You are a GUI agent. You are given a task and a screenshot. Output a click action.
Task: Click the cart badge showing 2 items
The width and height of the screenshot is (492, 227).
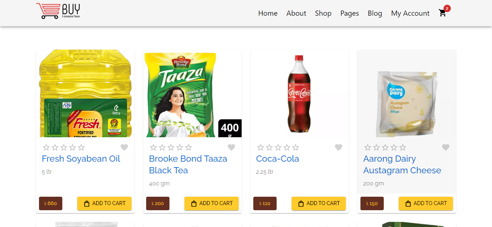tap(448, 8)
